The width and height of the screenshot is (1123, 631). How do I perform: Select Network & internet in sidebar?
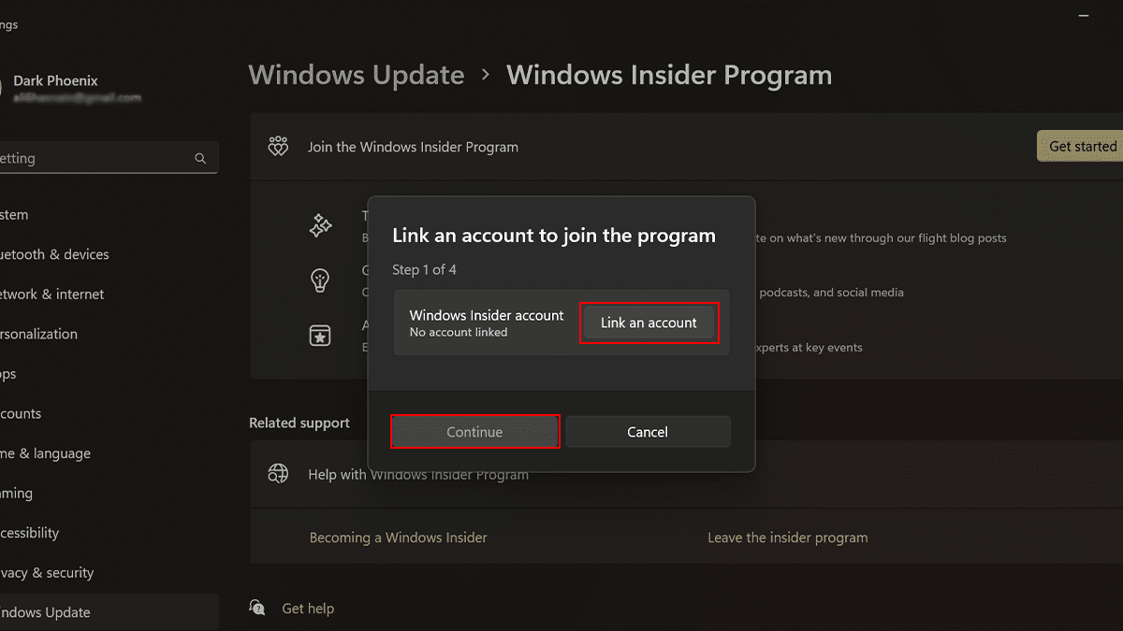coord(52,294)
